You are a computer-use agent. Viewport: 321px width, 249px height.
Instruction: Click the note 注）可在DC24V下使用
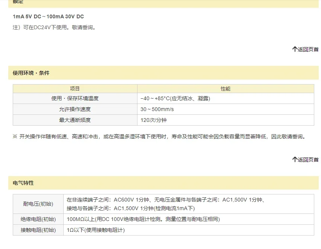pyautogui.click(x=54, y=27)
